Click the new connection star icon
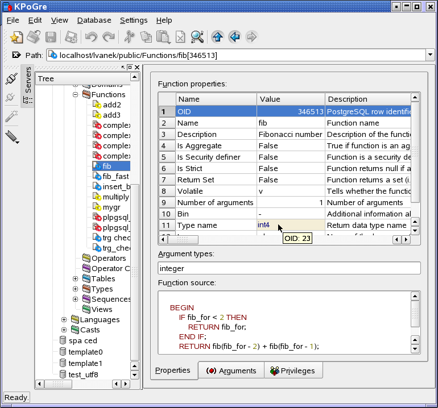This screenshot has height=408, width=438. (x=16, y=38)
